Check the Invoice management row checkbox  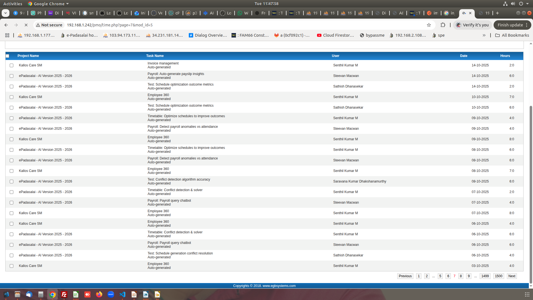[x=11, y=65]
